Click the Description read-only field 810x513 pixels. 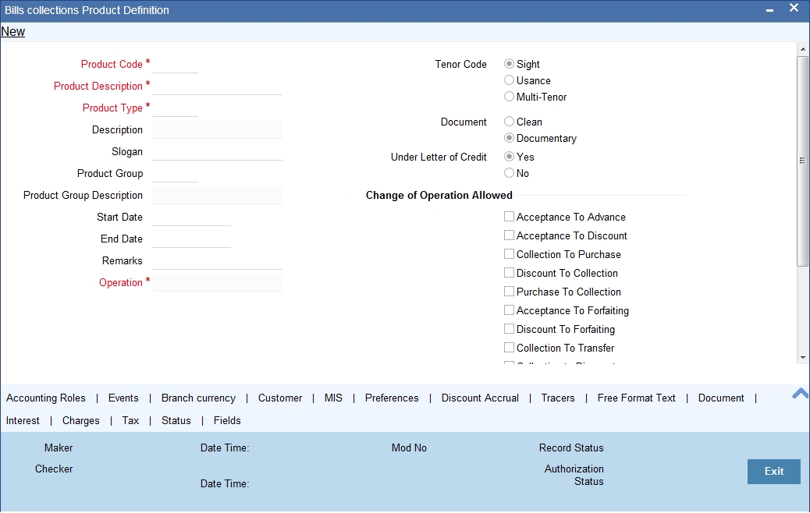click(217, 130)
